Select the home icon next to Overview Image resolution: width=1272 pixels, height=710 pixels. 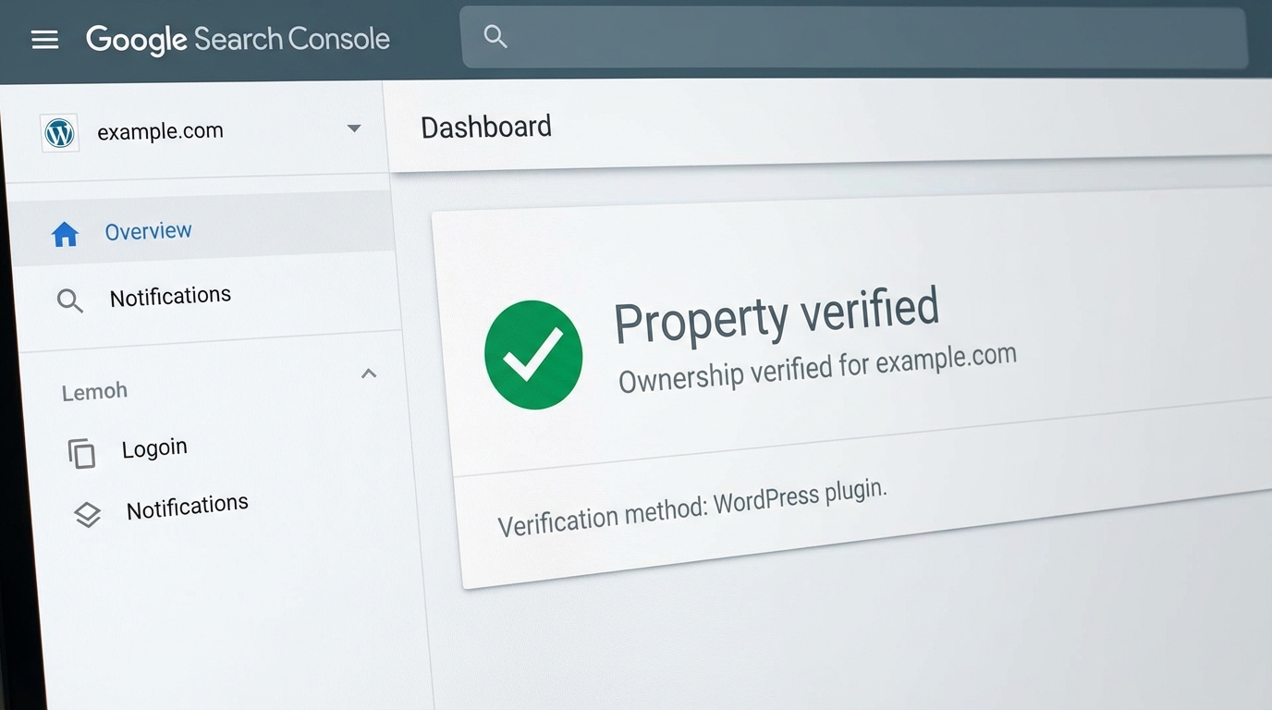tap(65, 233)
